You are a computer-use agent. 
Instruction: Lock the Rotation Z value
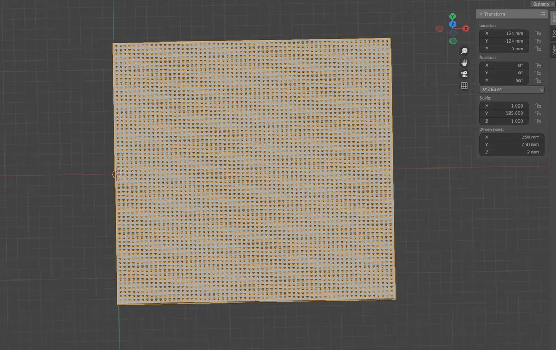tap(537, 80)
